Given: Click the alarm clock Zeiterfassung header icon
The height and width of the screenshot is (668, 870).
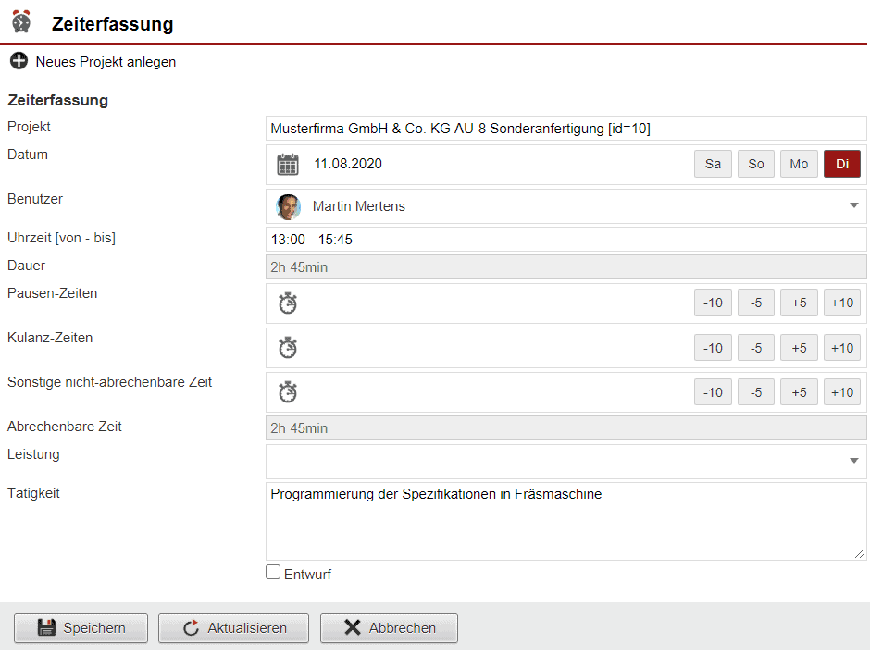Looking at the screenshot, I should tap(21, 21).
